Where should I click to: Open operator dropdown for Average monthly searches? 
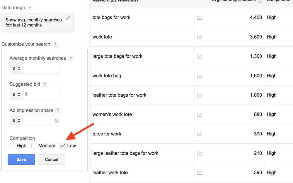(x=16, y=68)
